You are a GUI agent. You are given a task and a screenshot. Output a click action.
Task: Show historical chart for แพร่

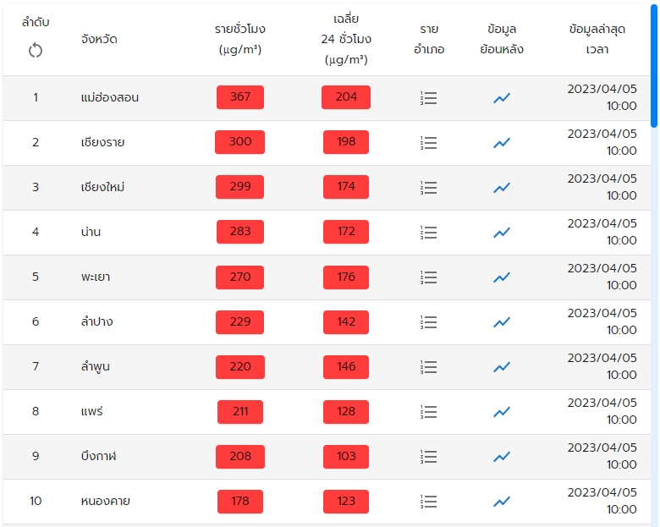pos(502,412)
